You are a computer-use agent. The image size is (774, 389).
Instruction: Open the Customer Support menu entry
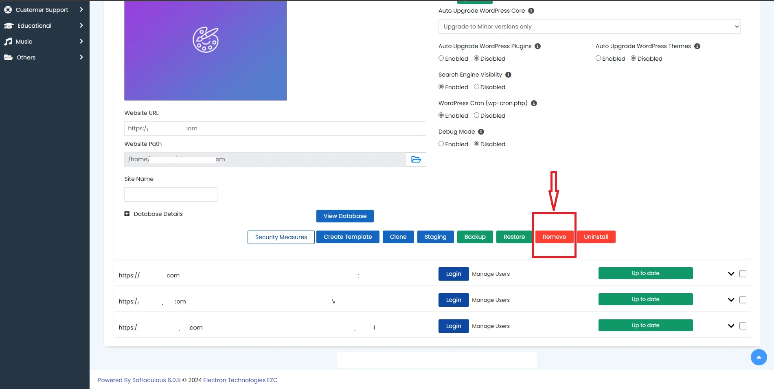[x=42, y=9]
